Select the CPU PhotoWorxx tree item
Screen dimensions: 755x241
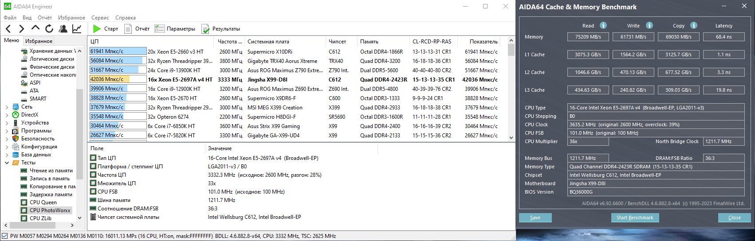tap(50, 210)
